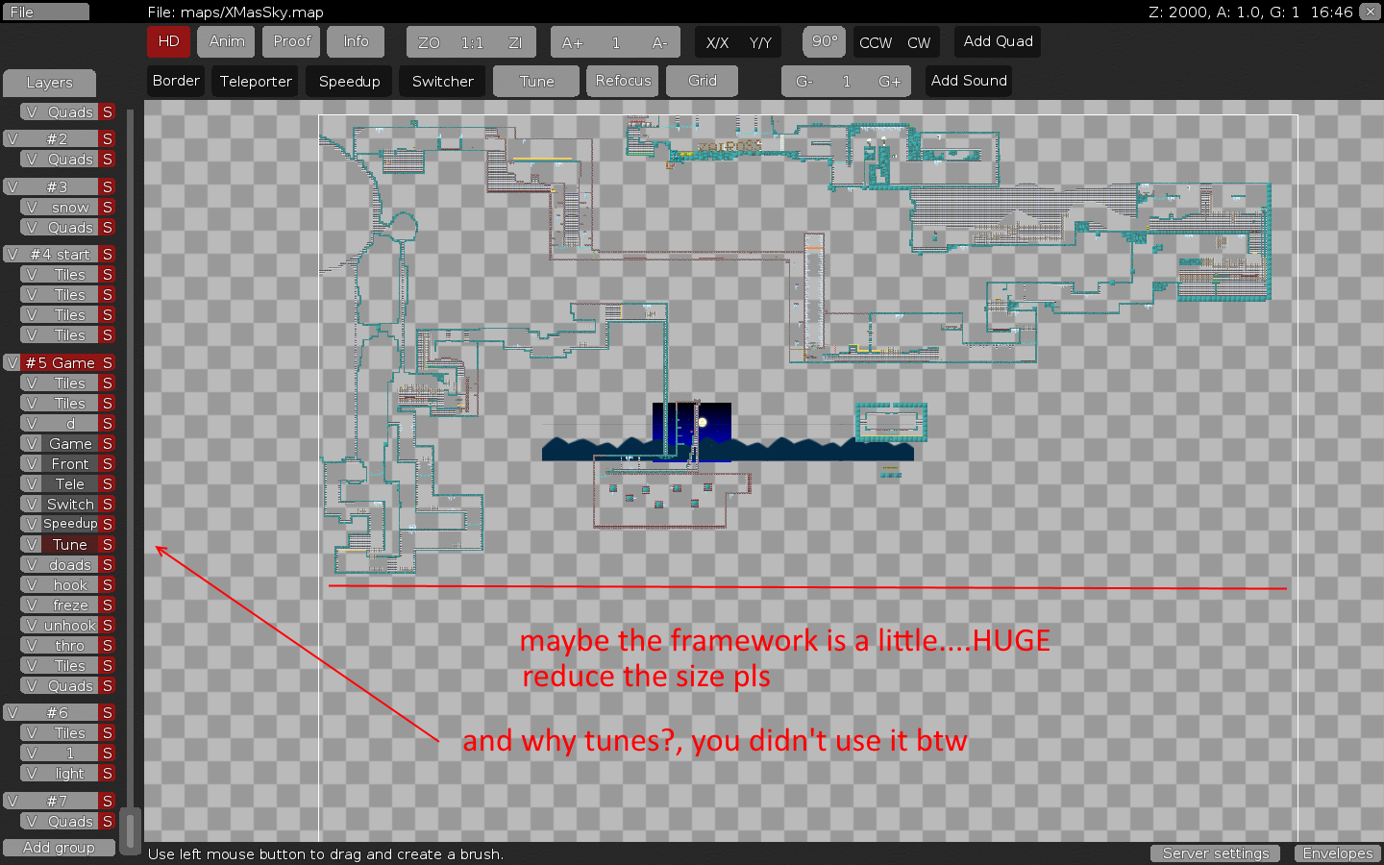Screen dimensions: 1384x865
Task: Zoom out with the ZO button
Action: pyautogui.click(x=429, y=42)
